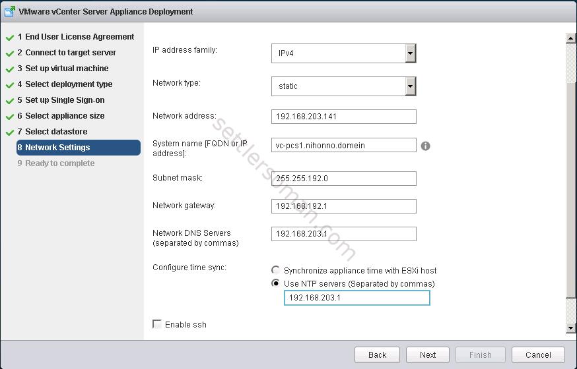Click the Back button

377,355
